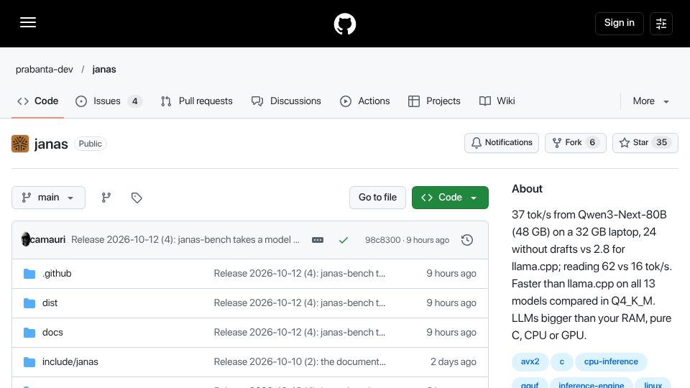Open the janas repository breadcrumb link
The width and height of the screenshot is (690, 388).
tap(104, 70)
